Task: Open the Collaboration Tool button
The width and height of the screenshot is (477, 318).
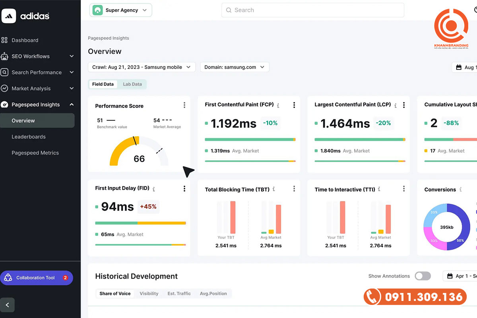Action: [37, 278]
